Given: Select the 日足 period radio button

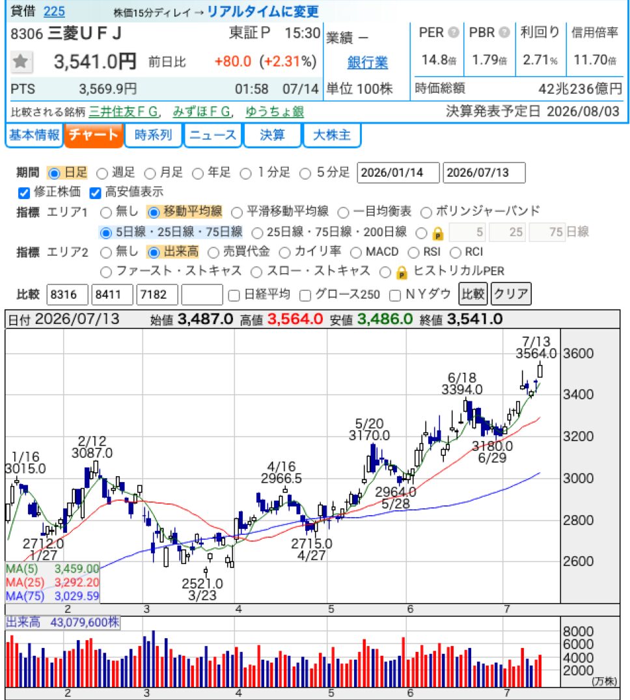Looking at the screenshot, I should (54, 173).
